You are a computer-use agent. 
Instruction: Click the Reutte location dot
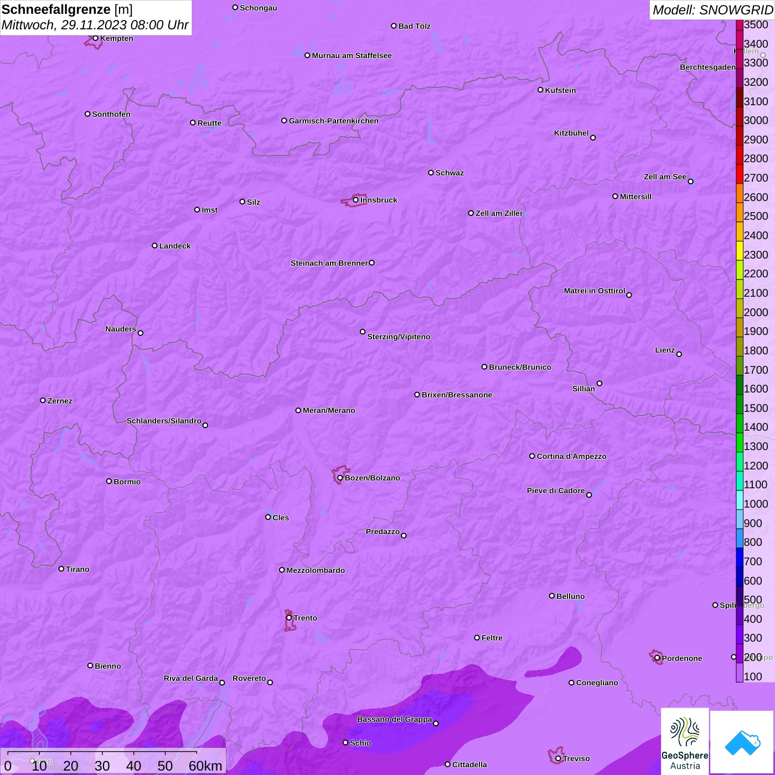pyautogui.click(x=193, y=122)
